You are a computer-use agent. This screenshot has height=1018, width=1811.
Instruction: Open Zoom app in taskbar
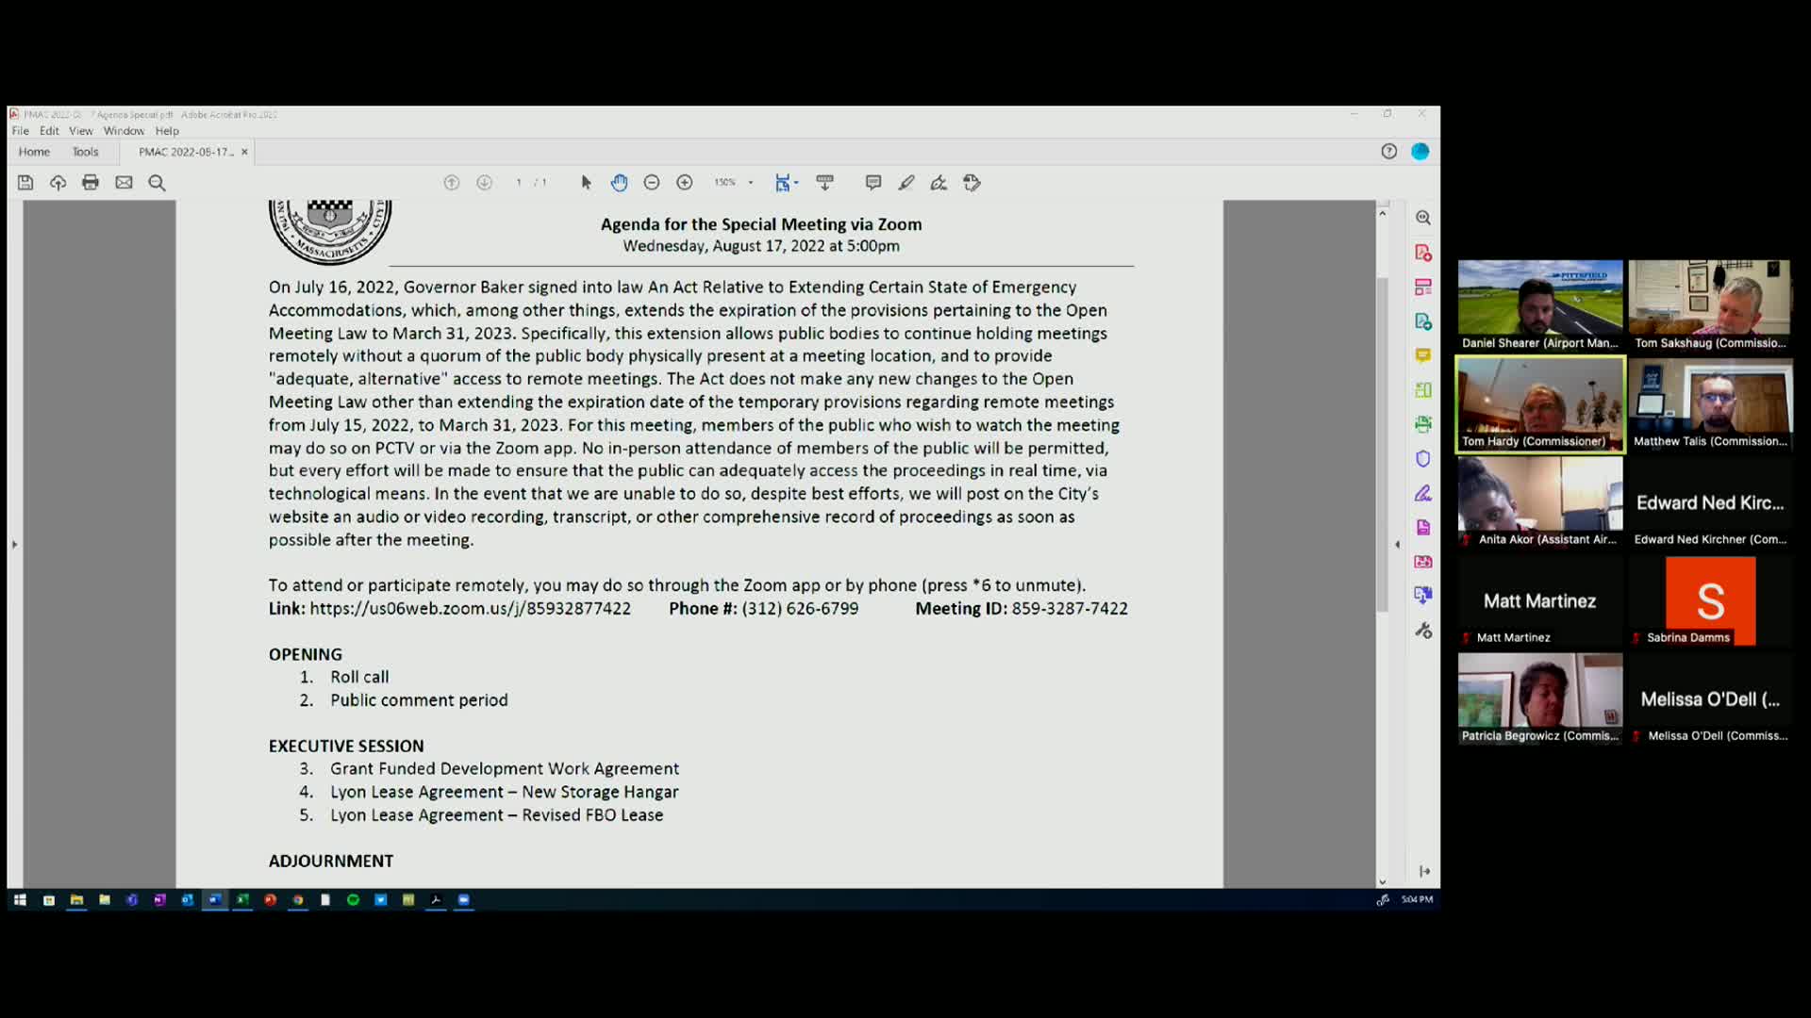(463, 900)
